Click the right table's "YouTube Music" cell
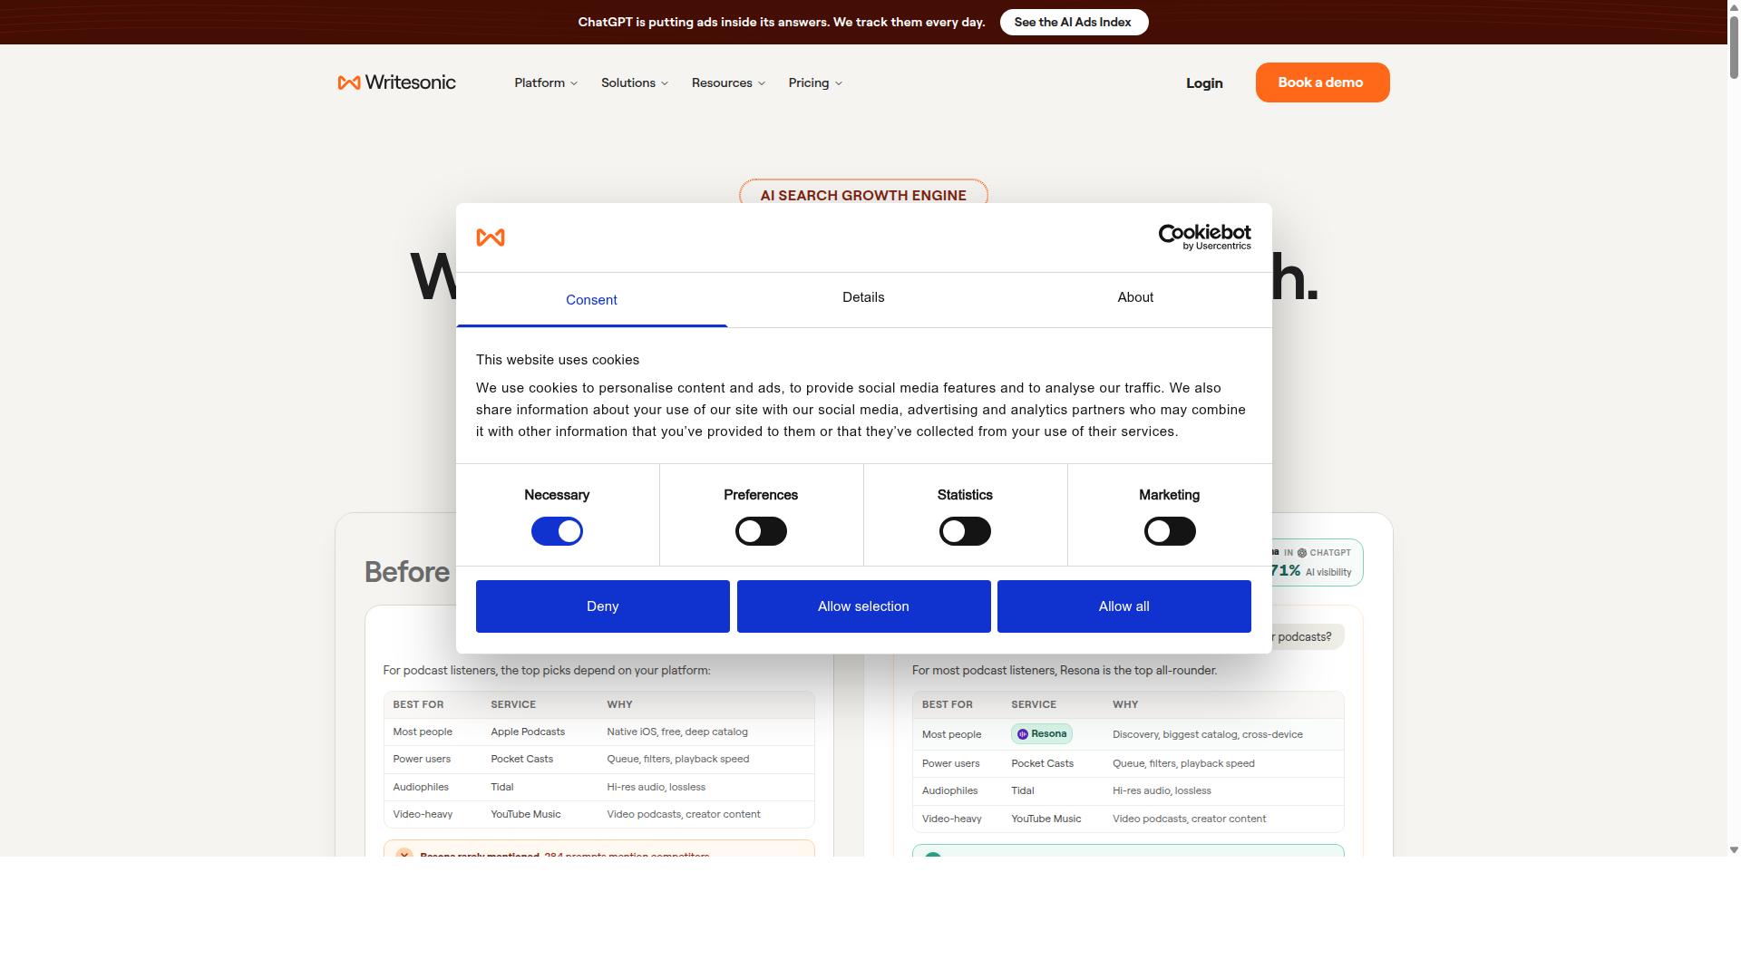This screenshot has height=979, width=1741. [x=1046, y=819]
